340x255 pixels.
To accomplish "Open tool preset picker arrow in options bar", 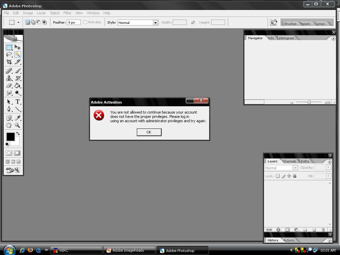I will coord(19,22).
